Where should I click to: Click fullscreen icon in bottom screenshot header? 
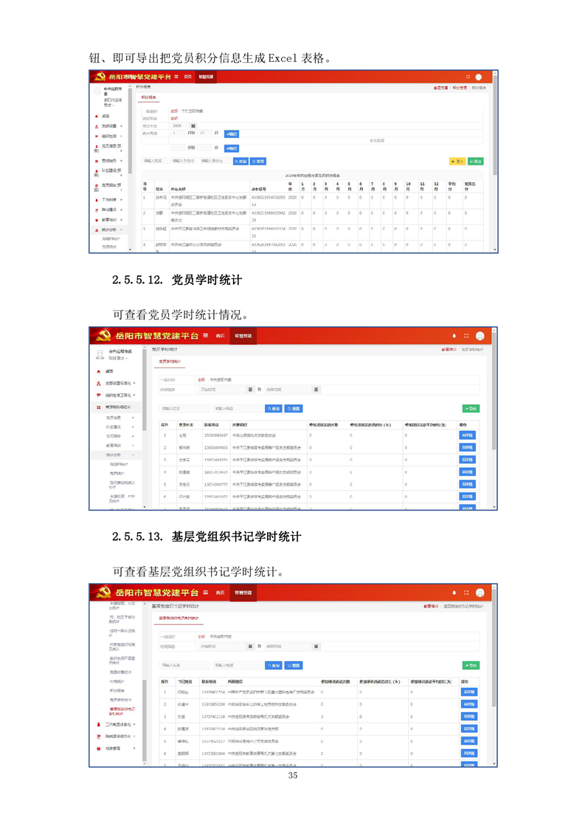(x=466, y=593)
